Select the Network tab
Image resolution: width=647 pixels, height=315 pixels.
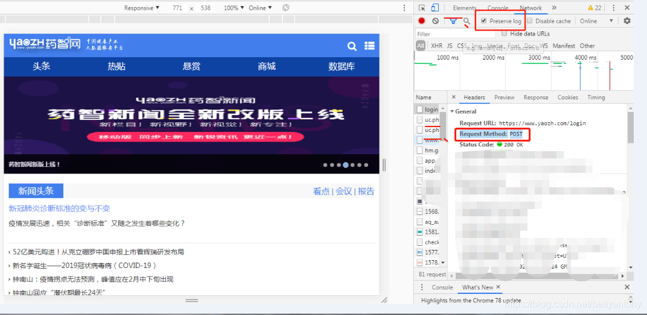(x=531, y=8)
